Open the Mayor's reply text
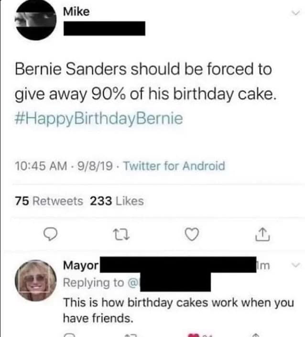 pyautogui.click(x=178, y=310)
